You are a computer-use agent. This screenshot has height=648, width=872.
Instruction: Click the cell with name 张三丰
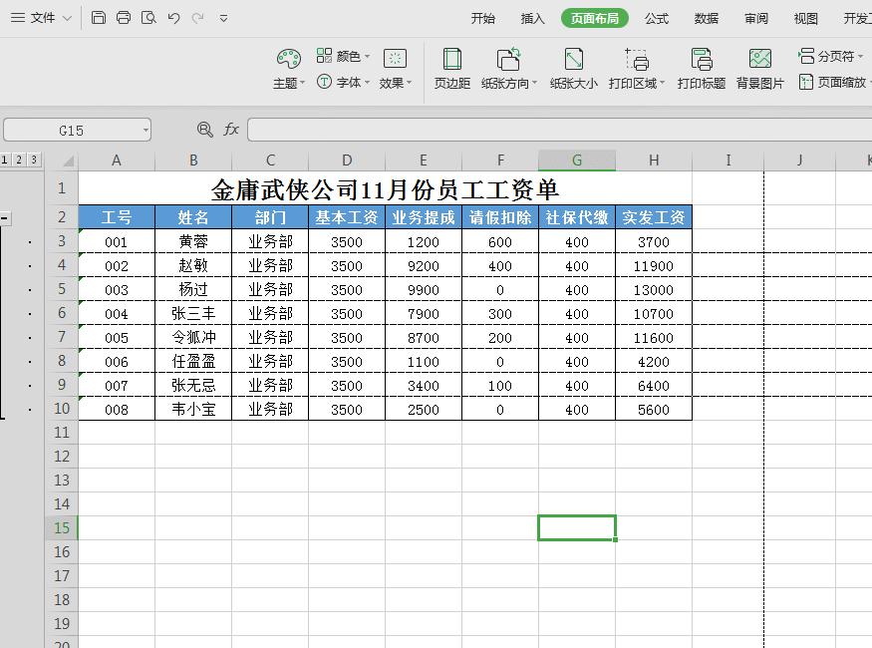(193, 313)
